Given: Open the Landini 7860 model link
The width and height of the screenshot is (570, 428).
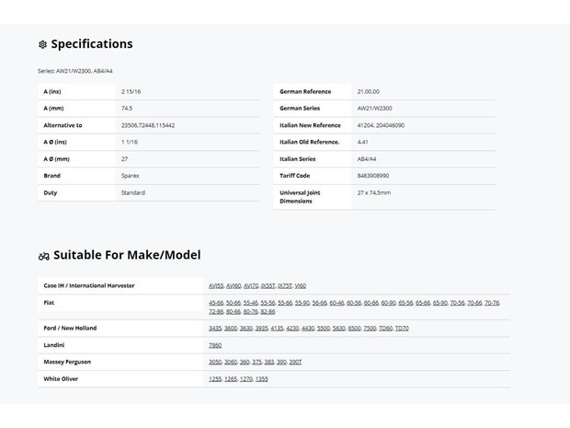Looking at the screenshot, I should coord(215,345).
